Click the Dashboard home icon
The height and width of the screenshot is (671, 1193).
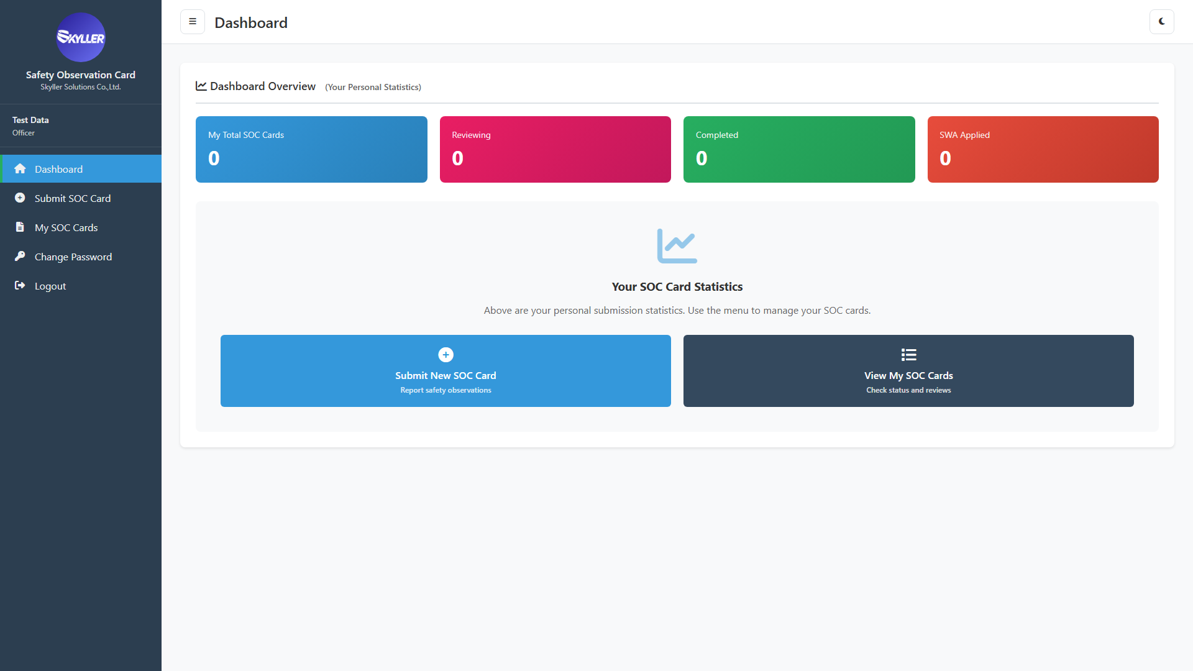[x=20, y=169]
